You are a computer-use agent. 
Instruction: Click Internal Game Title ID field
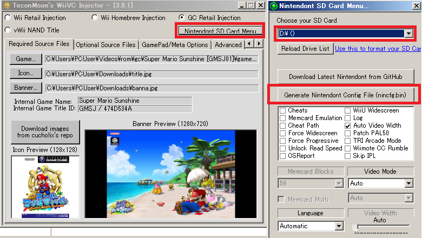[135, 109]
